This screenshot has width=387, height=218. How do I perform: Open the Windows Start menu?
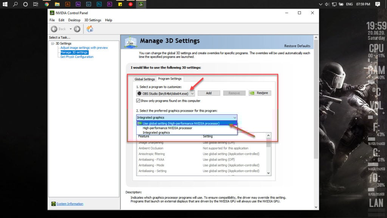coord(5,4)
